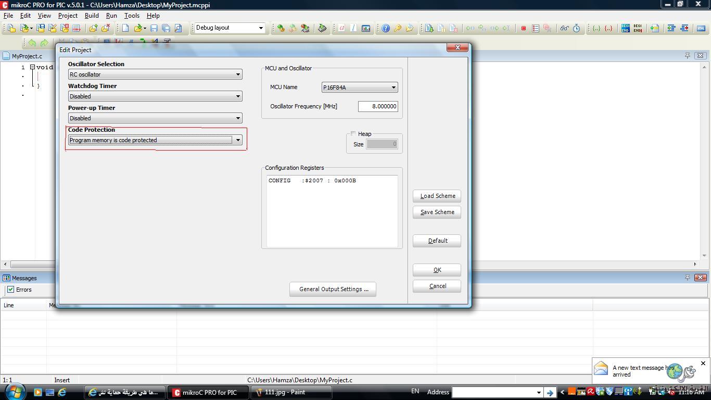Viewport: 711px width, 400px height.
Task: Open the File menu
Action: (8, 16)
